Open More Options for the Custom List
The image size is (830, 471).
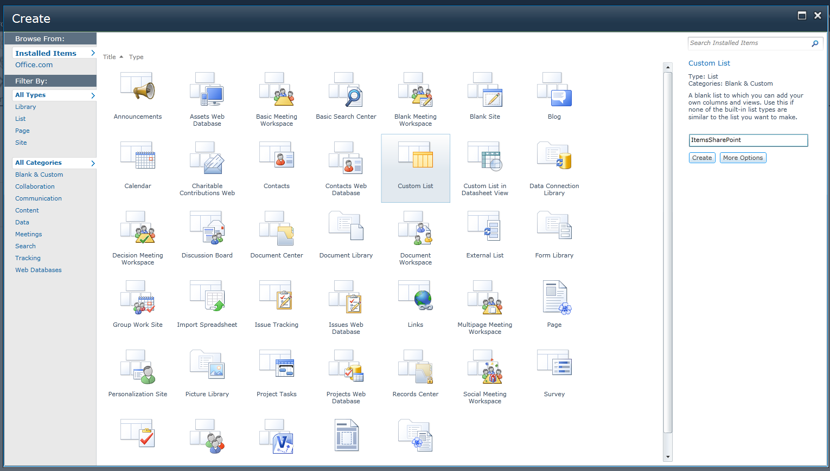pos(743,158)
